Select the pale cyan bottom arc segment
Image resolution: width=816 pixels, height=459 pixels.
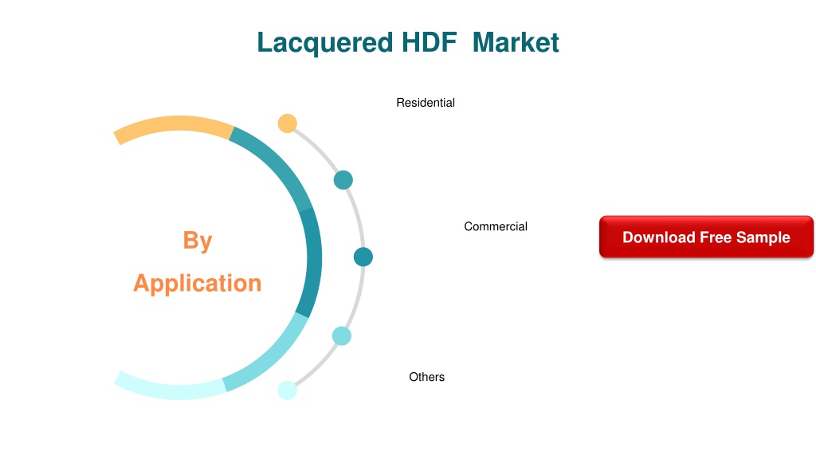(x=171, y=390)
